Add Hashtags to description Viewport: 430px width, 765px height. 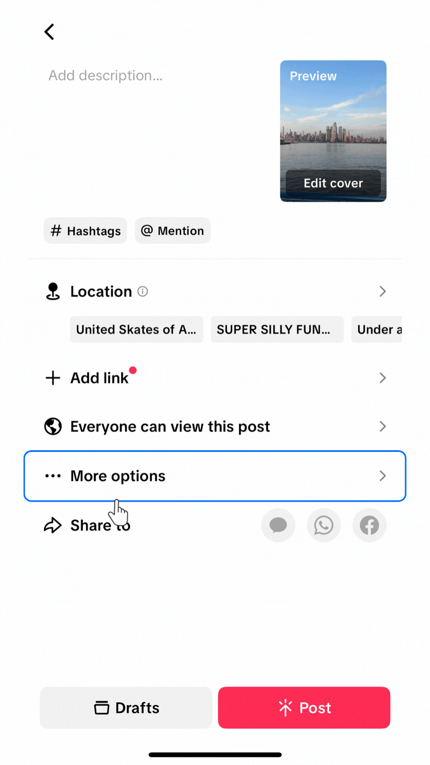[85, 231]
